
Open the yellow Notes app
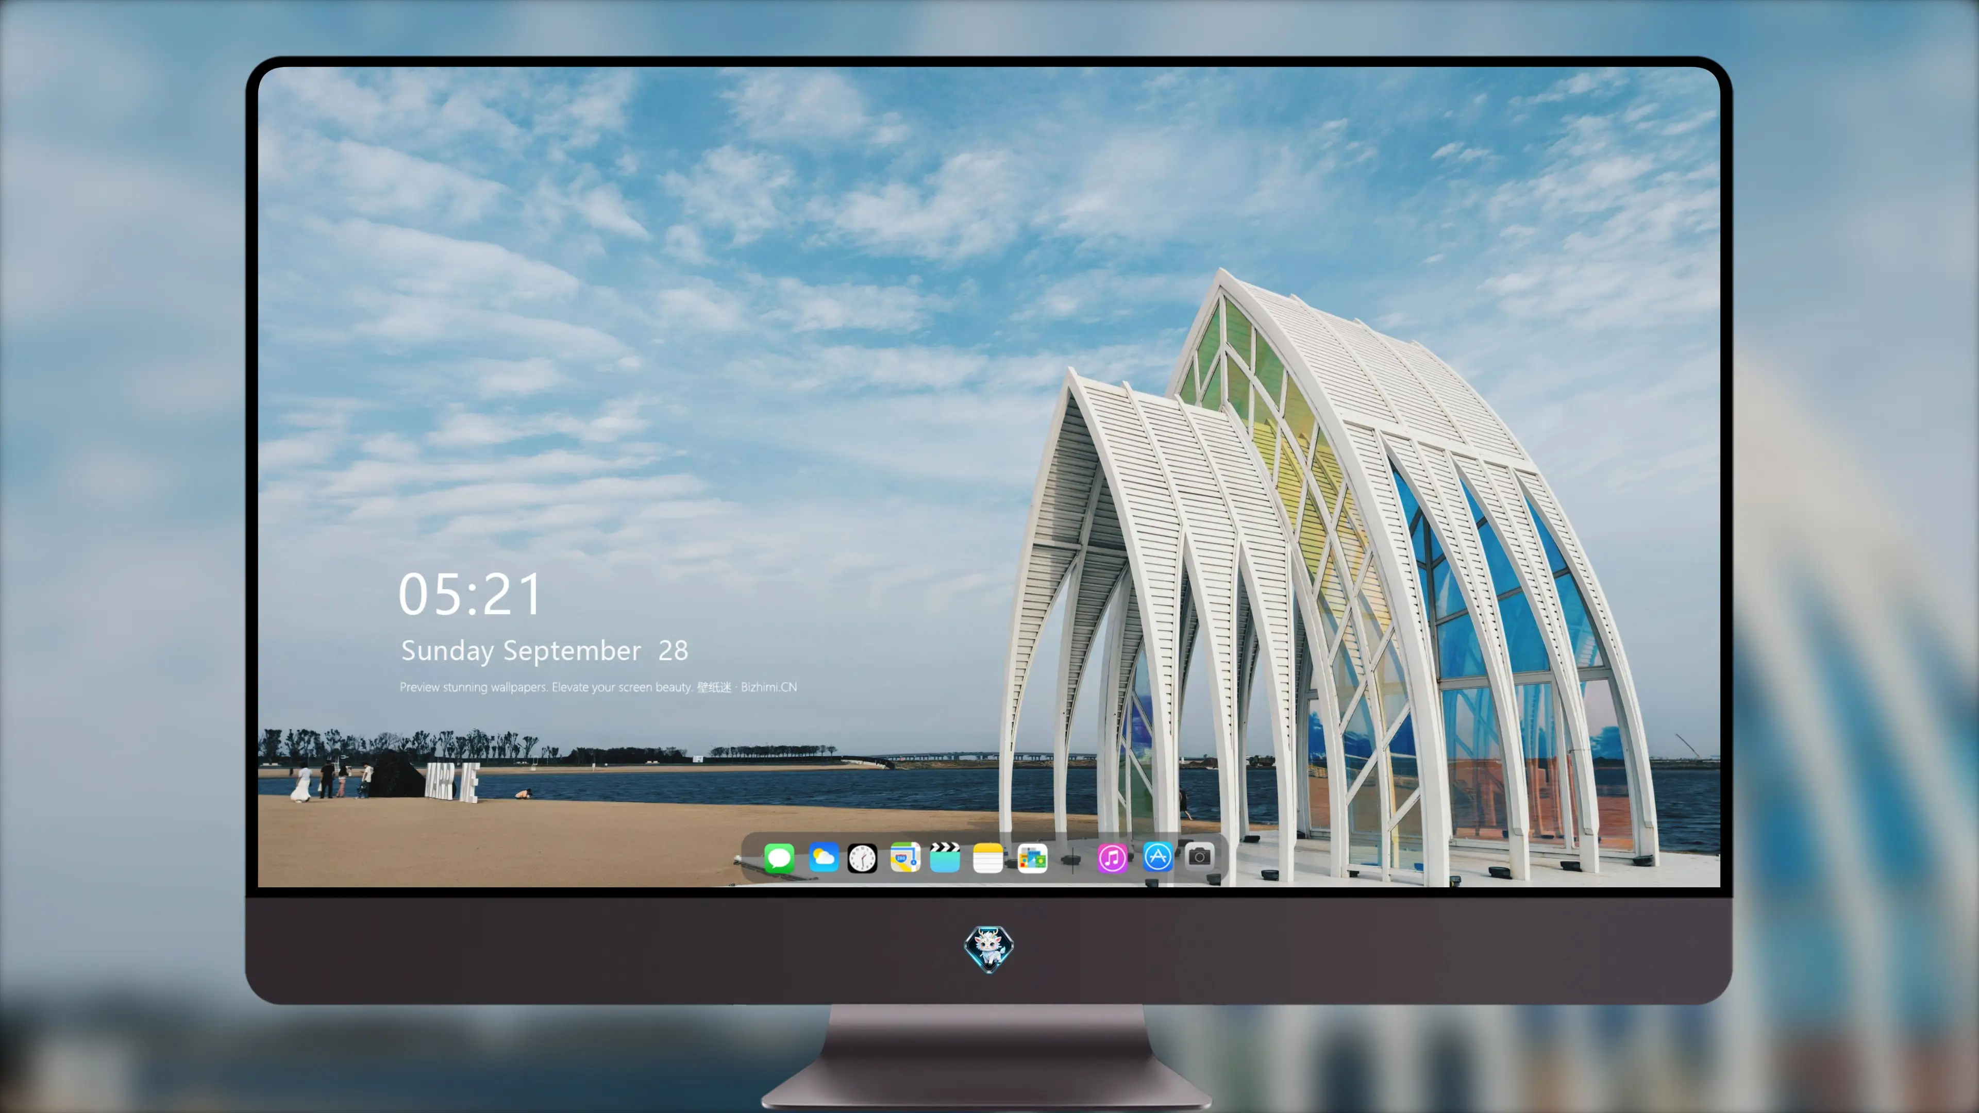[x=988, y=858]
